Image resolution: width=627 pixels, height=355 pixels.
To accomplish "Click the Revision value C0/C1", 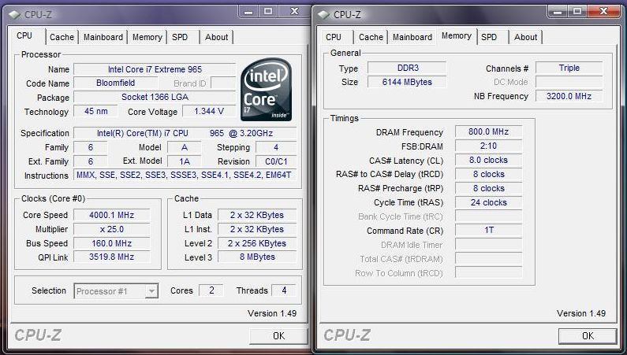I will point(276,161).
